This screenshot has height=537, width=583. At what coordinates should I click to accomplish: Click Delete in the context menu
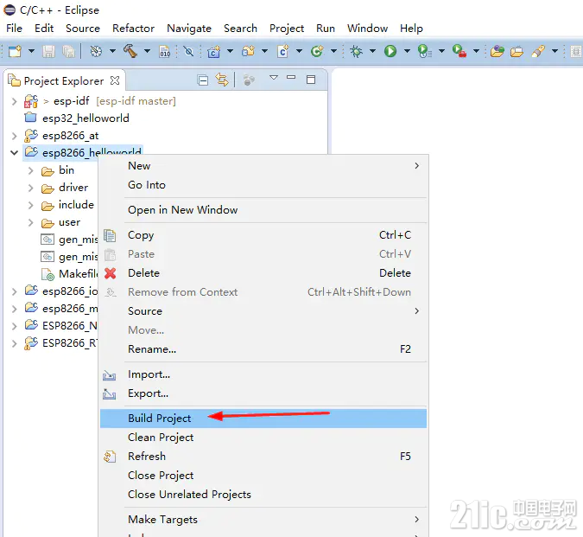[263, 273]
